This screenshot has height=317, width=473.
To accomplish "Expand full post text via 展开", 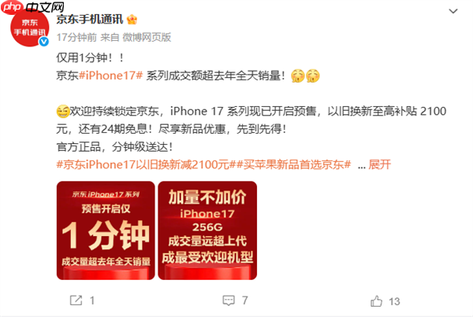I will click(x=379, y=164).
